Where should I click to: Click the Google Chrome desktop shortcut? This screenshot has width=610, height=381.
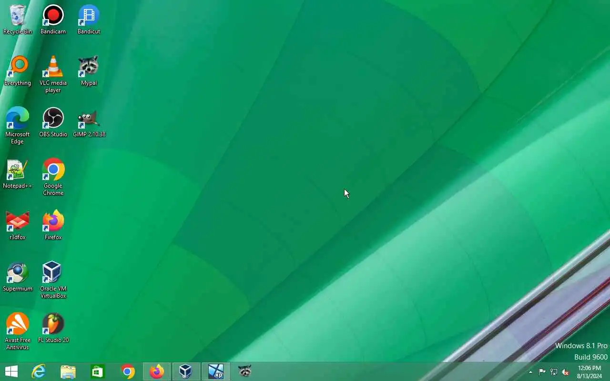53,178
